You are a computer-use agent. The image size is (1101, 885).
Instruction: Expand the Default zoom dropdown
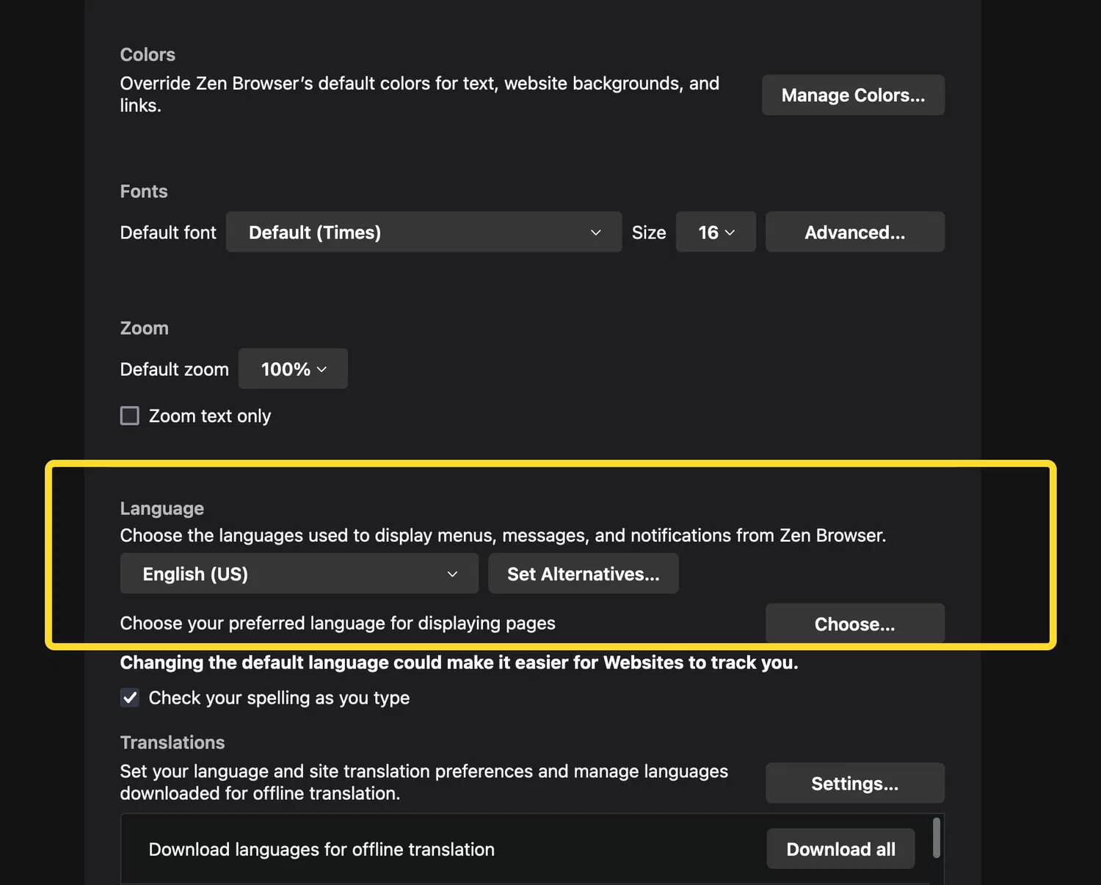[x=292, y=369]
